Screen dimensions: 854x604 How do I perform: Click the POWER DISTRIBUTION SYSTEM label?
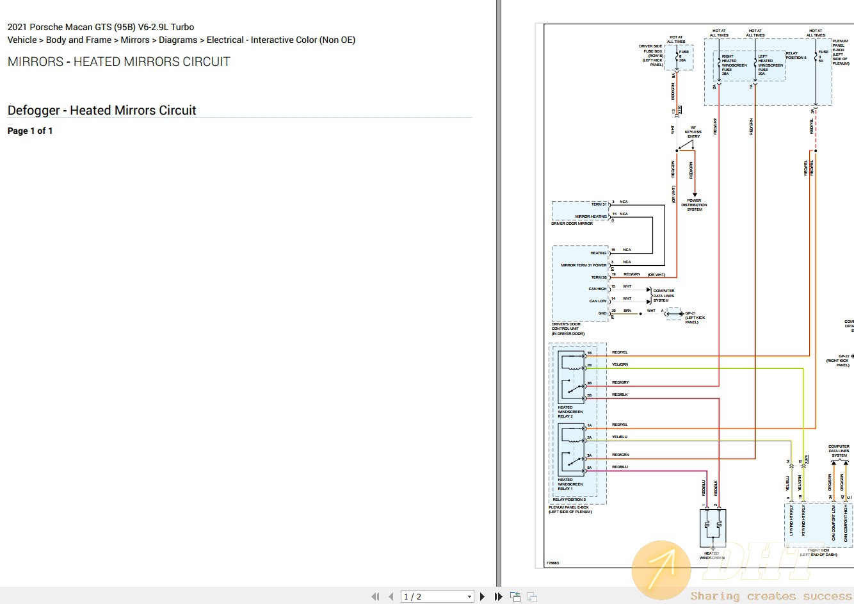click(694, 205)
